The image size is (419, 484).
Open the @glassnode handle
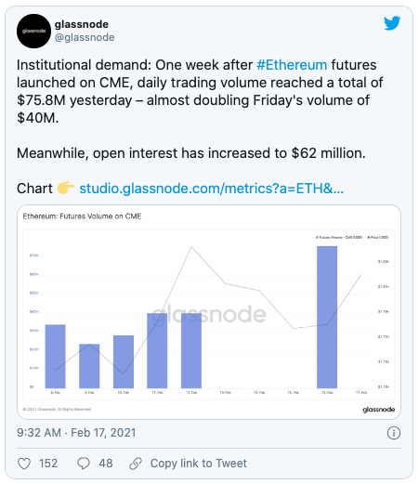coord(85,37)
